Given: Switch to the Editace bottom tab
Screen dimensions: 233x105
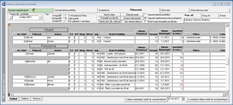Looking at the screenshot, I should (x=25, y=99).
